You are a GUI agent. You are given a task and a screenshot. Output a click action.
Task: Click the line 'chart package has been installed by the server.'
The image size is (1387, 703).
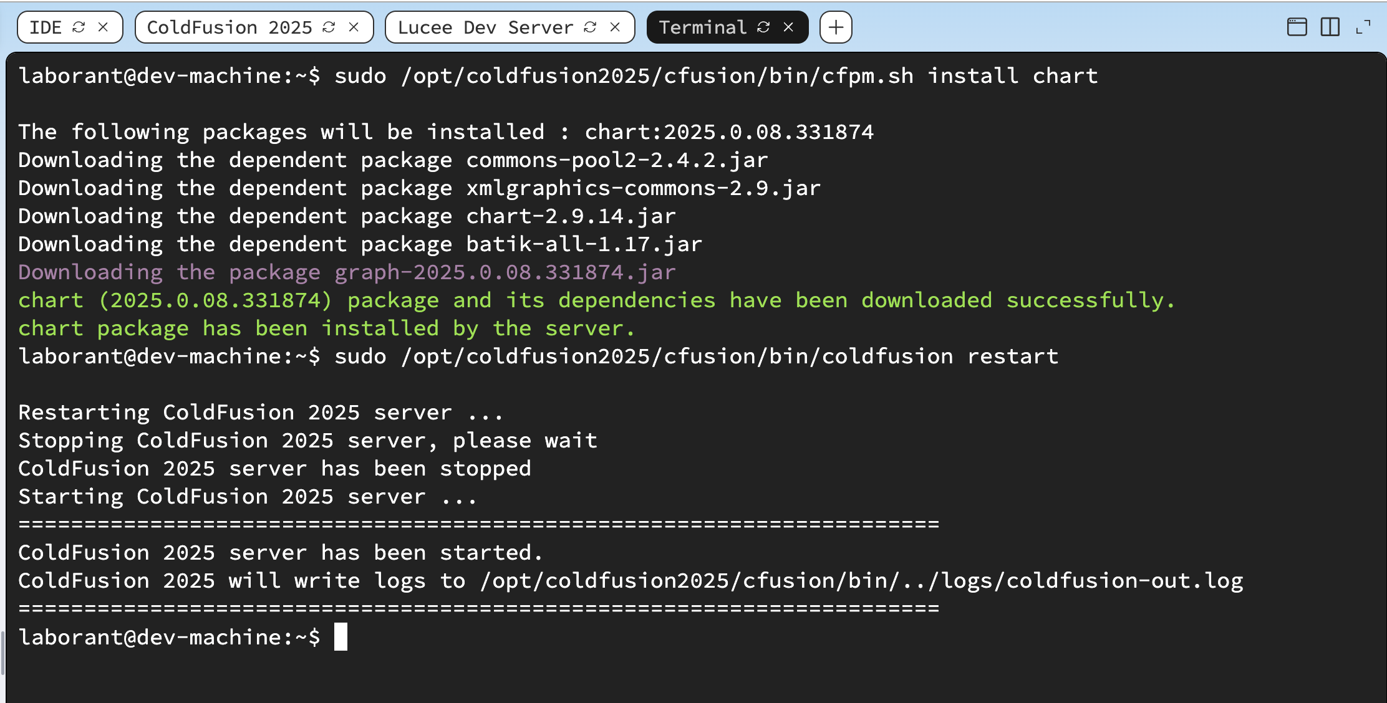(326, 328)
